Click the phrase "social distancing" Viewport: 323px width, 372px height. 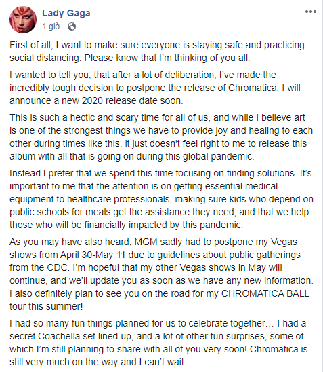click(45, 58)
